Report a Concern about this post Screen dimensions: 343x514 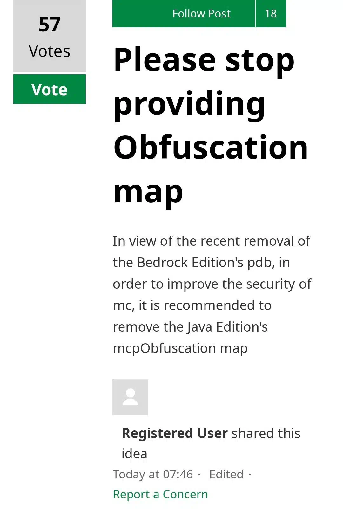coord(160,494)
